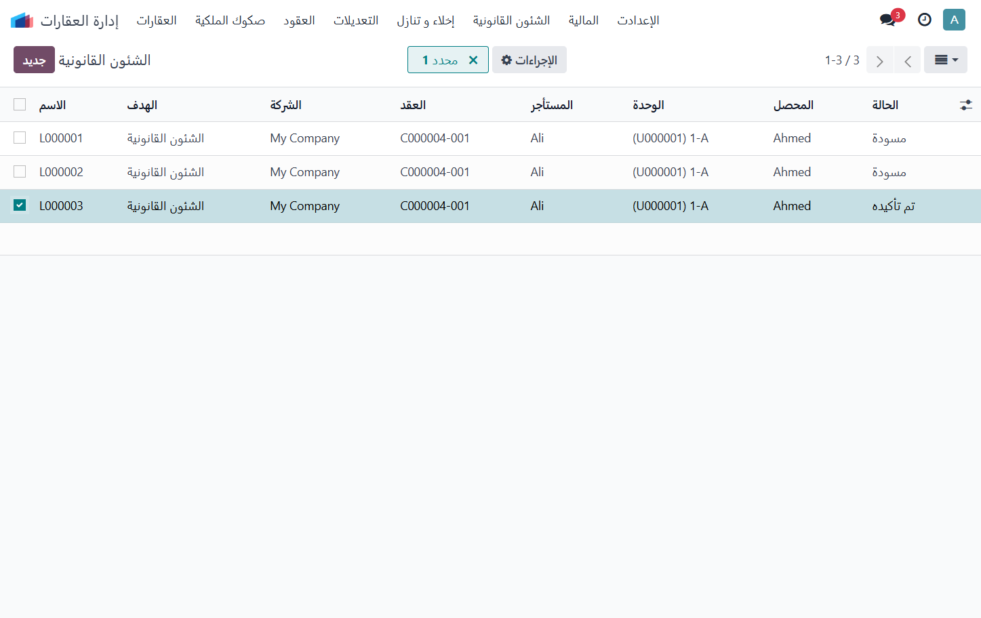
Task: Open record L000003
Action: pyautogui.click(x=61, y=206)
